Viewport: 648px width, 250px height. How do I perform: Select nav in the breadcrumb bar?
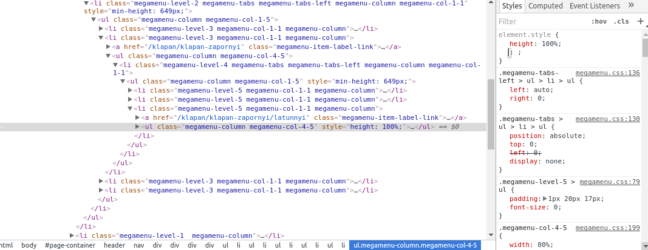click(x=139, y=246)
